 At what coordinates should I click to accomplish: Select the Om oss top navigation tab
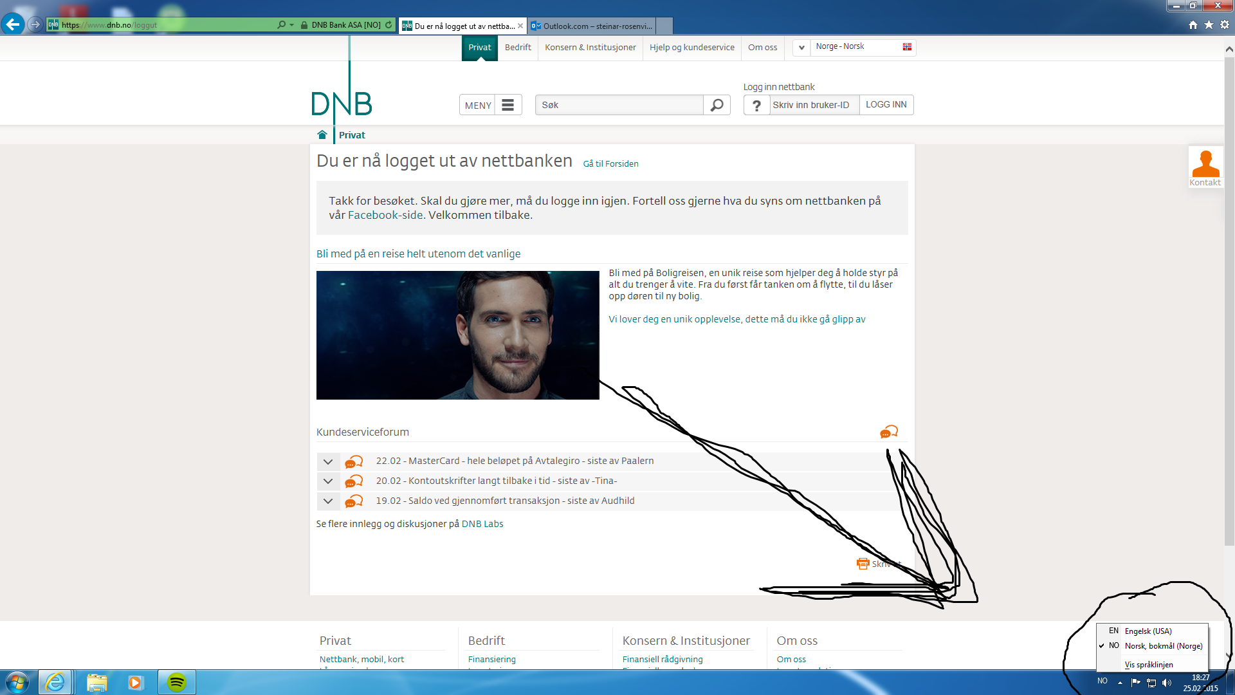763,48
